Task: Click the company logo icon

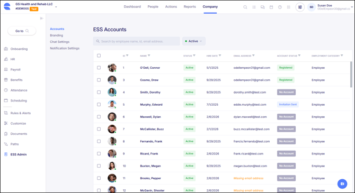Action: (x=7, y=6)
